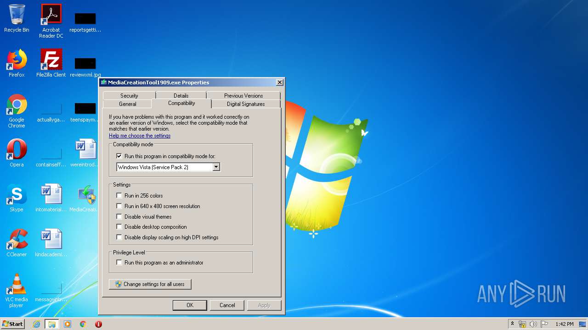
Task: Launch Opera from the desktop
Action: tap(17, 153)
